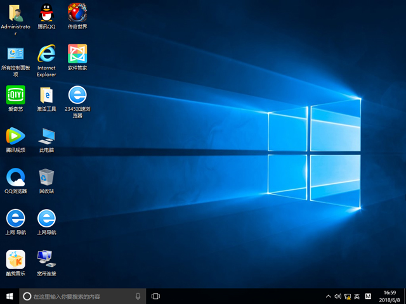Open the volume control in tray
Viewport: 406px width, 304px height.
click(337, 296)
